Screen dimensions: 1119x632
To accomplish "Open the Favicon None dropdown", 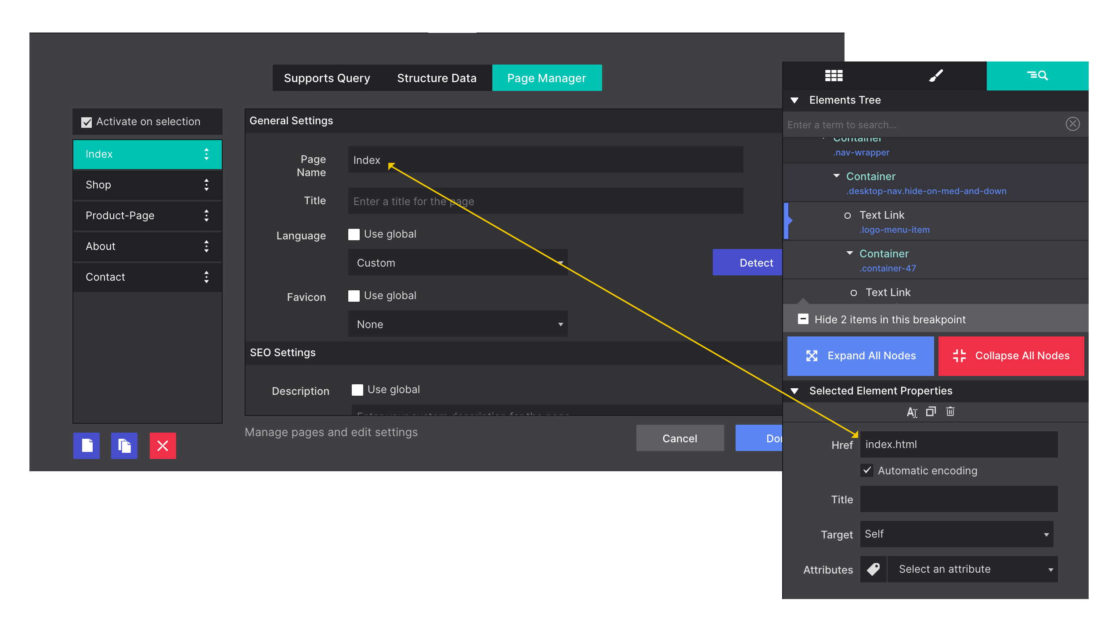I will [458, 324].
